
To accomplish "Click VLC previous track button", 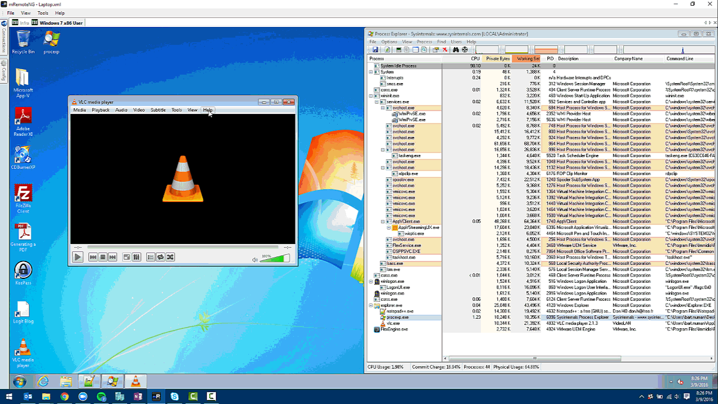I will [x=93, y=257].
